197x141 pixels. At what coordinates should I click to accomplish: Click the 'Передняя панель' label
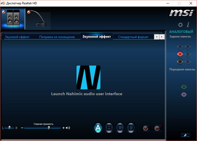pyautogui.click(x=182, y=69)
